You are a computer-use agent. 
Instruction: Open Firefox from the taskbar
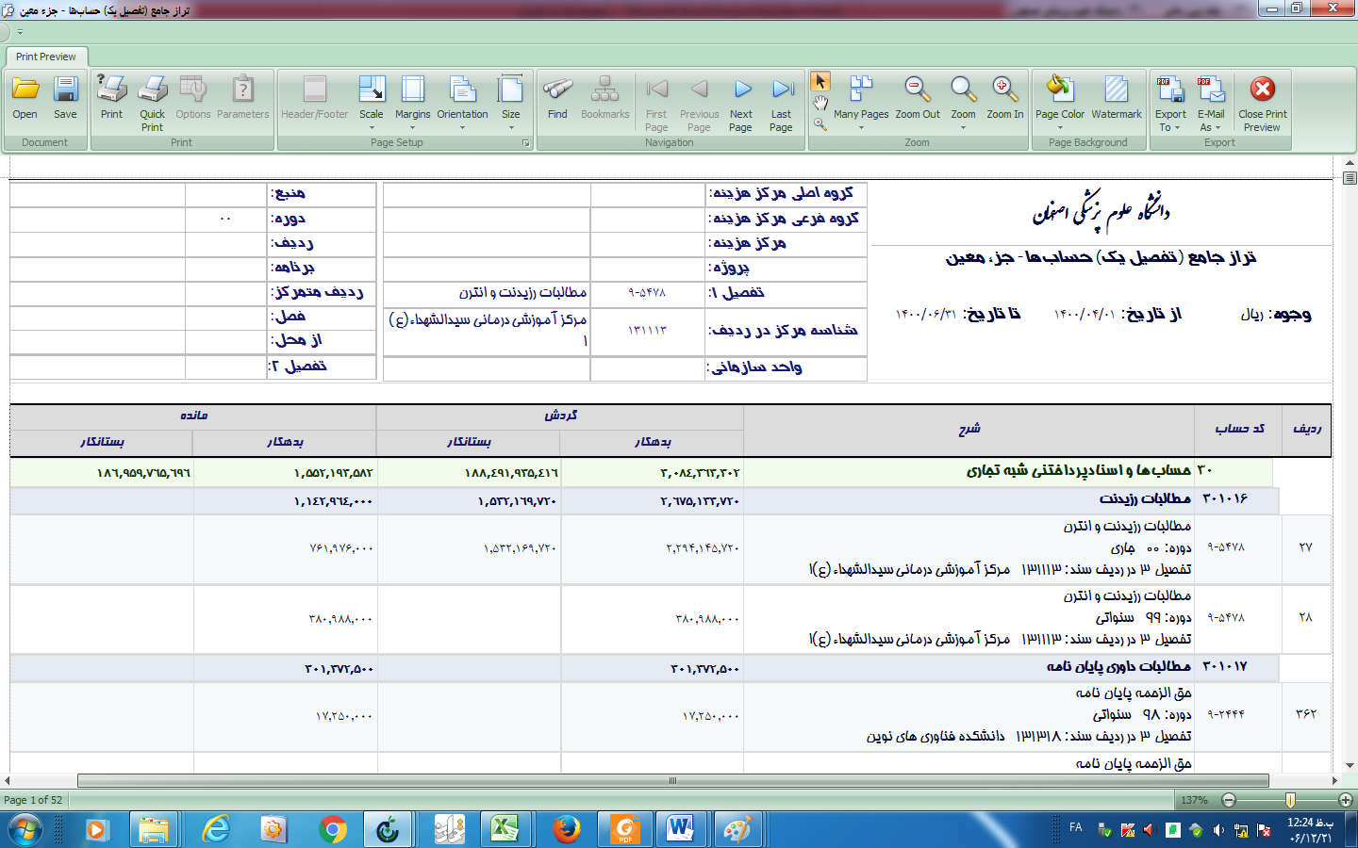tap(566, 830)
